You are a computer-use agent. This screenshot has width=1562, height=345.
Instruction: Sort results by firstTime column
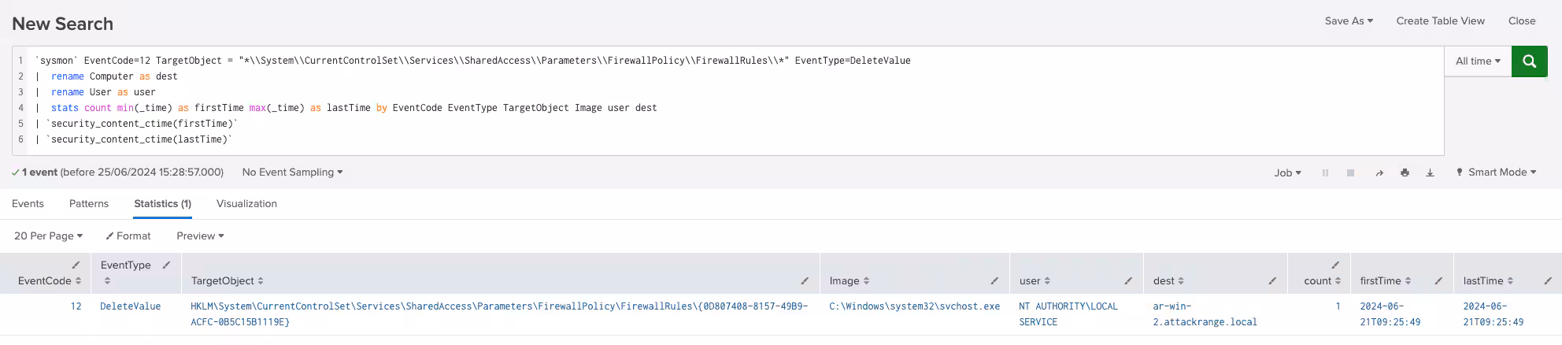1385,281
